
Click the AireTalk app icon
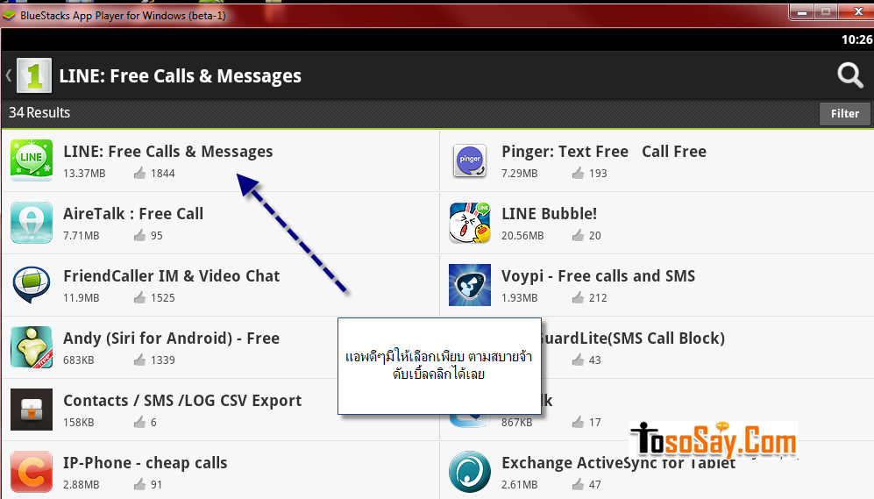pos(32,223)
